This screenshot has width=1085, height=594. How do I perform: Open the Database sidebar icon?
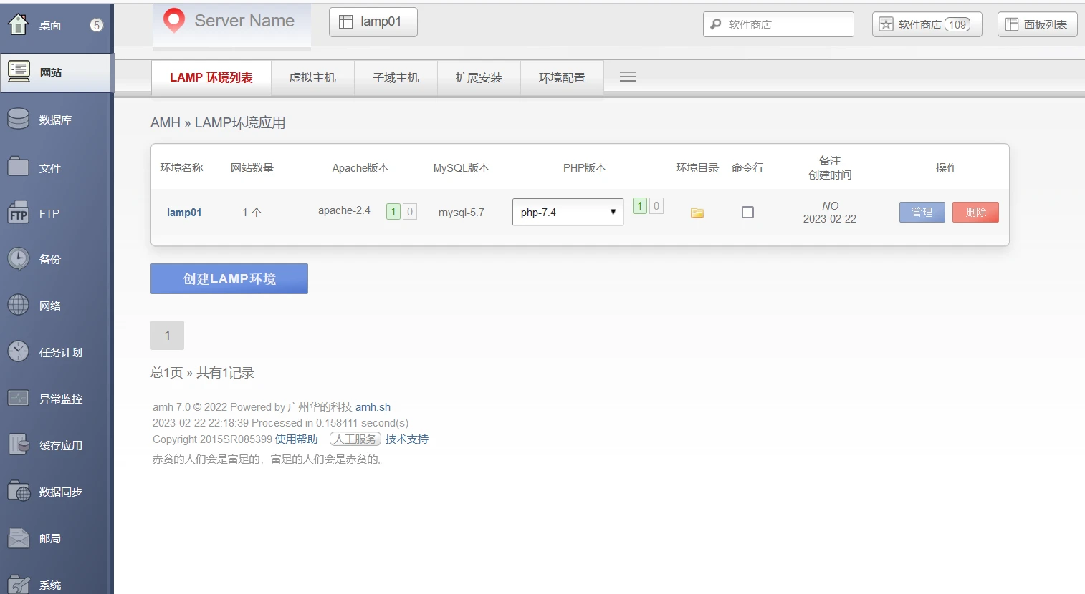pyautogui.click(x=19, y=119)
